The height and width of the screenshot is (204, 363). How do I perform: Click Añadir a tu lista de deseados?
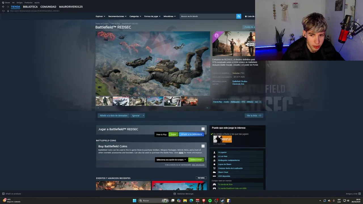113,116
